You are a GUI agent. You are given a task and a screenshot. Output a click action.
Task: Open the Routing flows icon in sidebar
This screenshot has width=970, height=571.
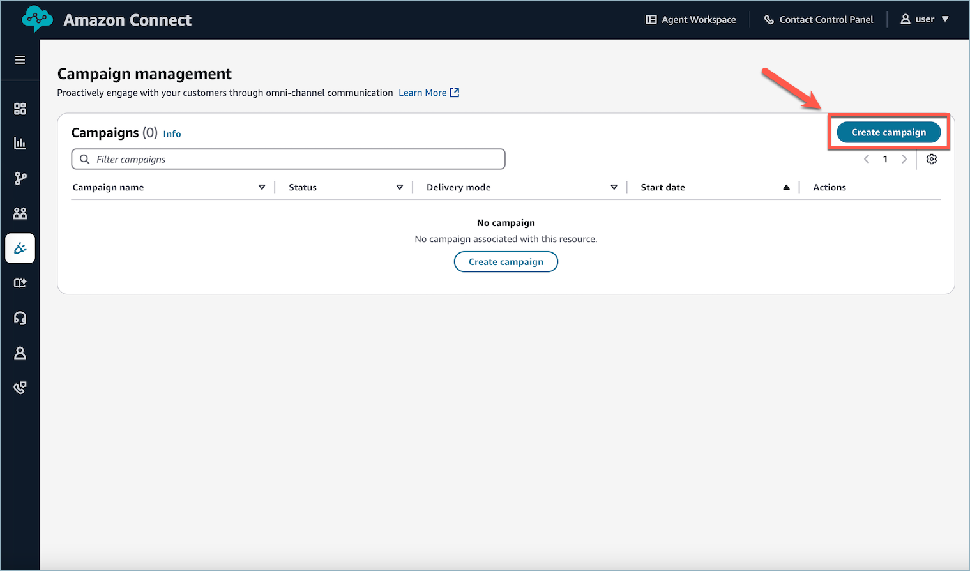(x=20, y=178)
